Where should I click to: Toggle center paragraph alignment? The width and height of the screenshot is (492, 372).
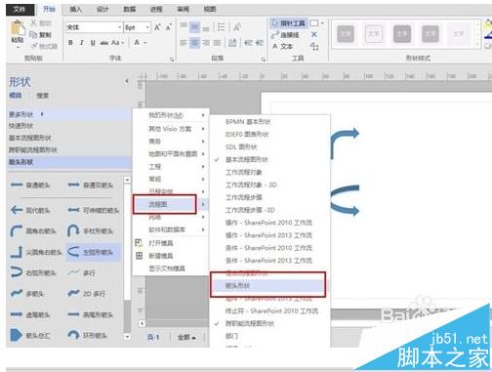[x=194, y=43]
